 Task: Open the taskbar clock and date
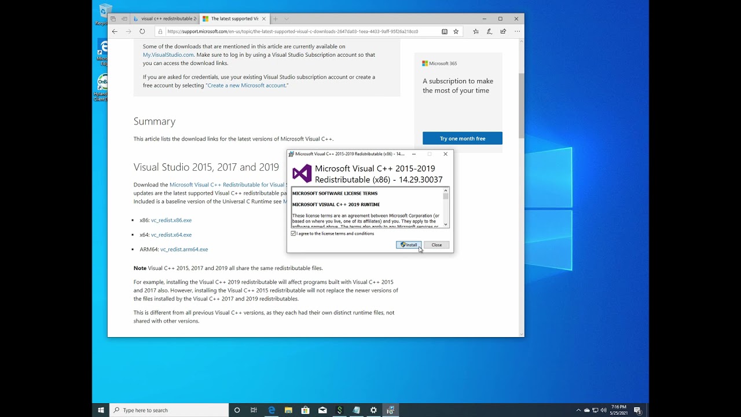618,410
